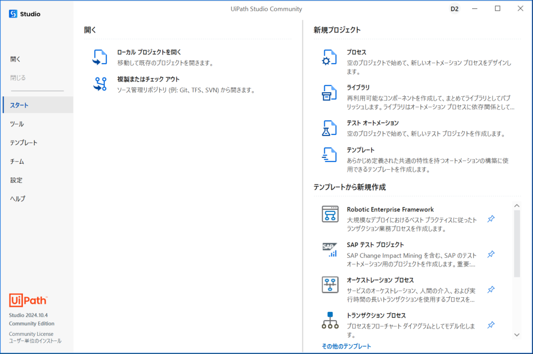Viewport: 533px width, 354px height.
Task: Click the UiPath logo in sidebar
Action: (x=28, y=300)
